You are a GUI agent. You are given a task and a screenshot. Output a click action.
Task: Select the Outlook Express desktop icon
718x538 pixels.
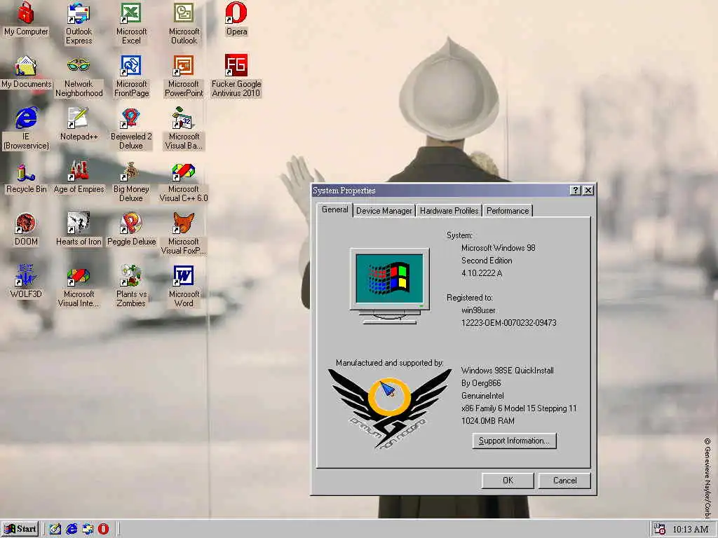79,23
